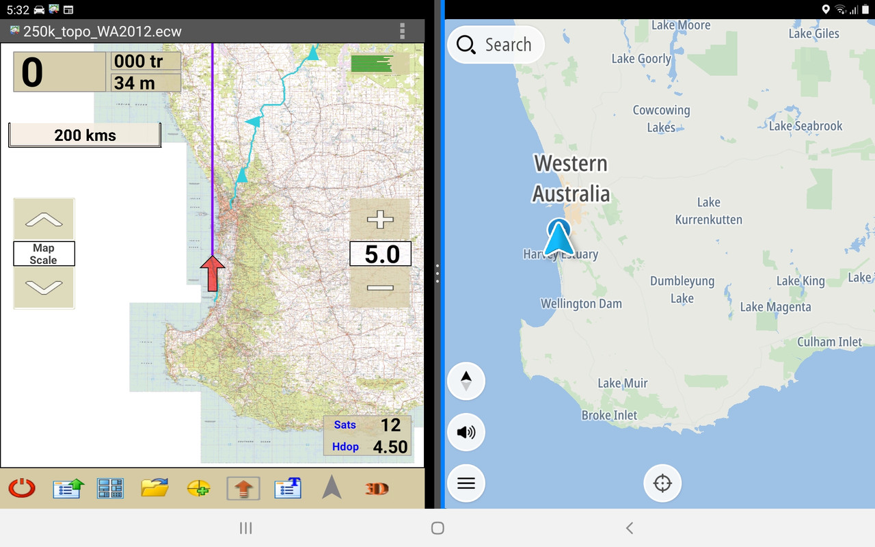Tap the Lake Magenta map label

point(776,307)
